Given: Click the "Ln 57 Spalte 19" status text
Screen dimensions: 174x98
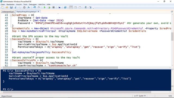Looking at the screenshot, I should [x=140, y=96].
